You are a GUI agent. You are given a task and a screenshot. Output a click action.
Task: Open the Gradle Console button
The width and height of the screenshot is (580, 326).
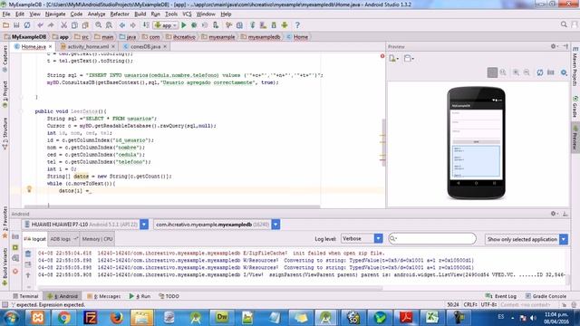[x=546, y=296]
